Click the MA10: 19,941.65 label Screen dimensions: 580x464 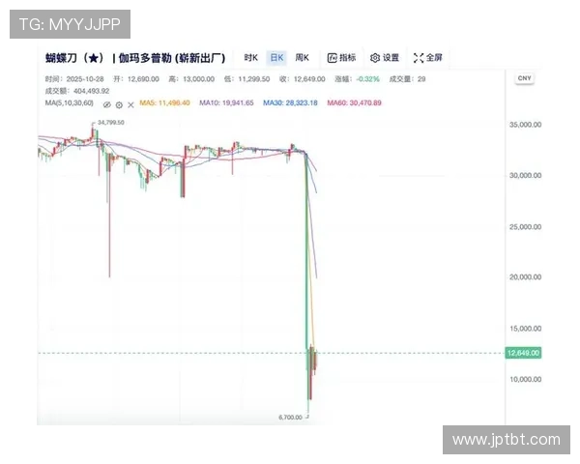tap(226, 102)
